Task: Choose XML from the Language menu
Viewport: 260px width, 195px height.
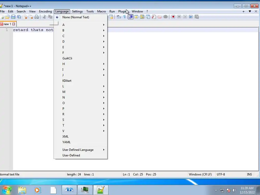Action: coord(80,137)
